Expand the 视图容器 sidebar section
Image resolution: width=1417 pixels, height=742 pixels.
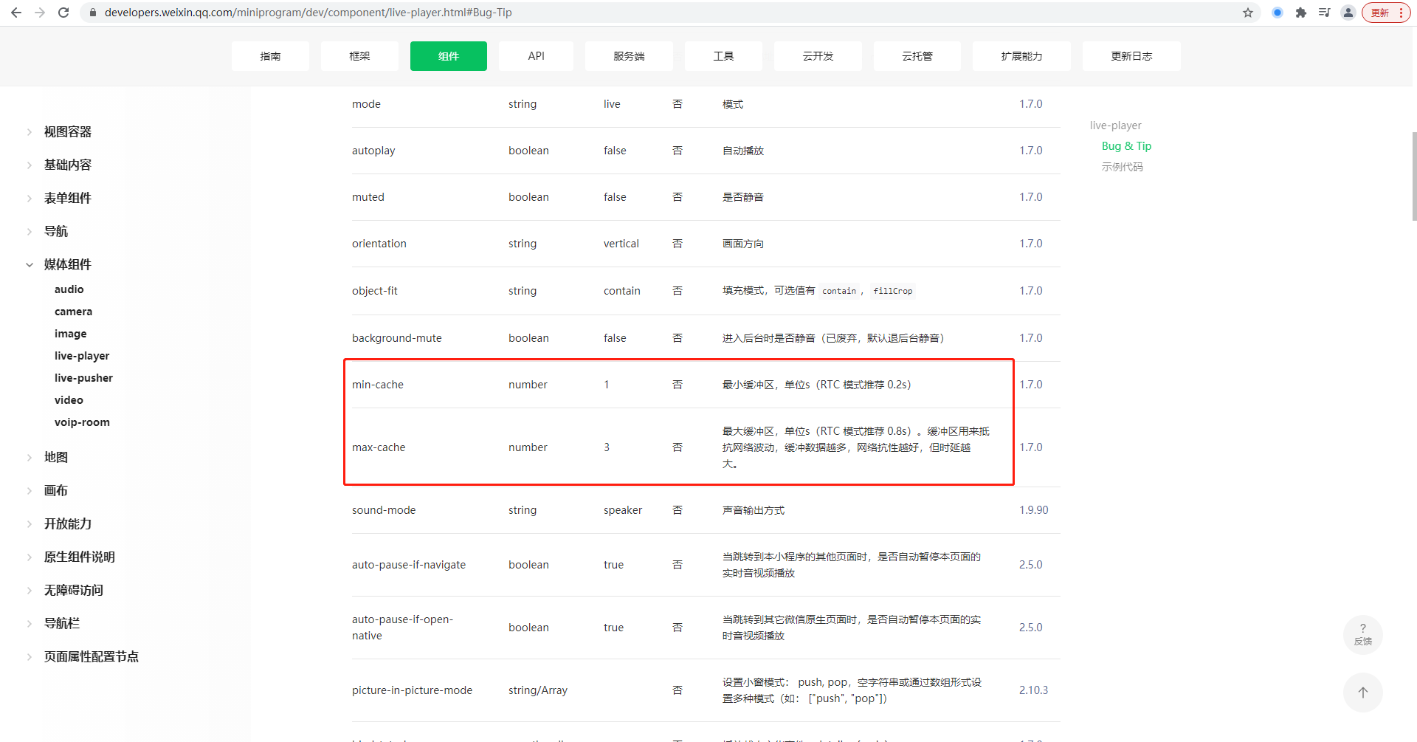click(x=68, y=132)
